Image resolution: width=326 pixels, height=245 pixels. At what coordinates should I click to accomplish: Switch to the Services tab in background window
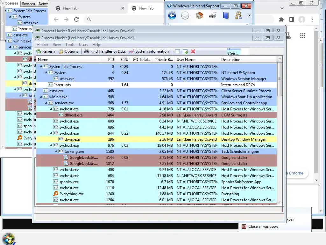click(28, 4)
